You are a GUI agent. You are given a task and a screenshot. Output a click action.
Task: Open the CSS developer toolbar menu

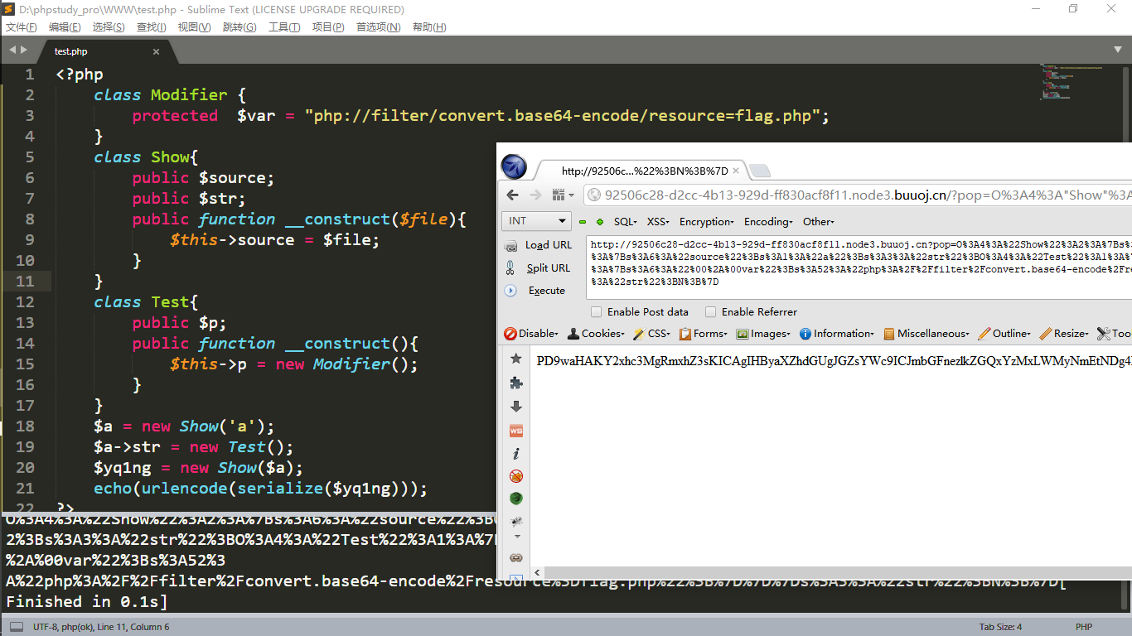point(652,334)
